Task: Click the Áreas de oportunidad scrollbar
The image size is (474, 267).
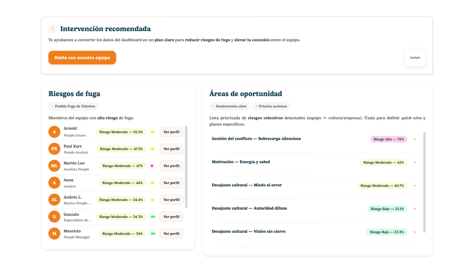Action: pyautogui.click(x=424, y=182)
